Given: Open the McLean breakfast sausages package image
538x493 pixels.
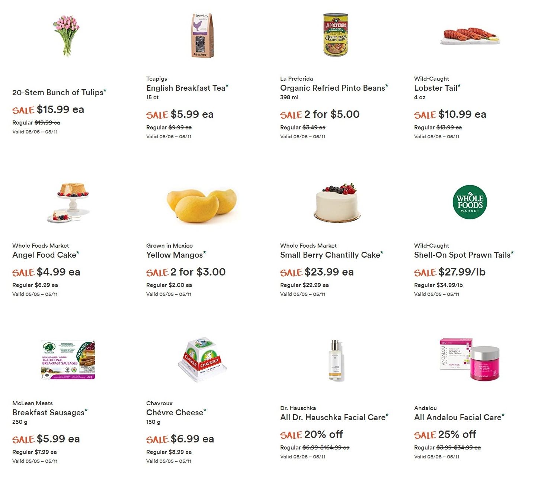Looking at the screenshot, I should tap(68, 360).
